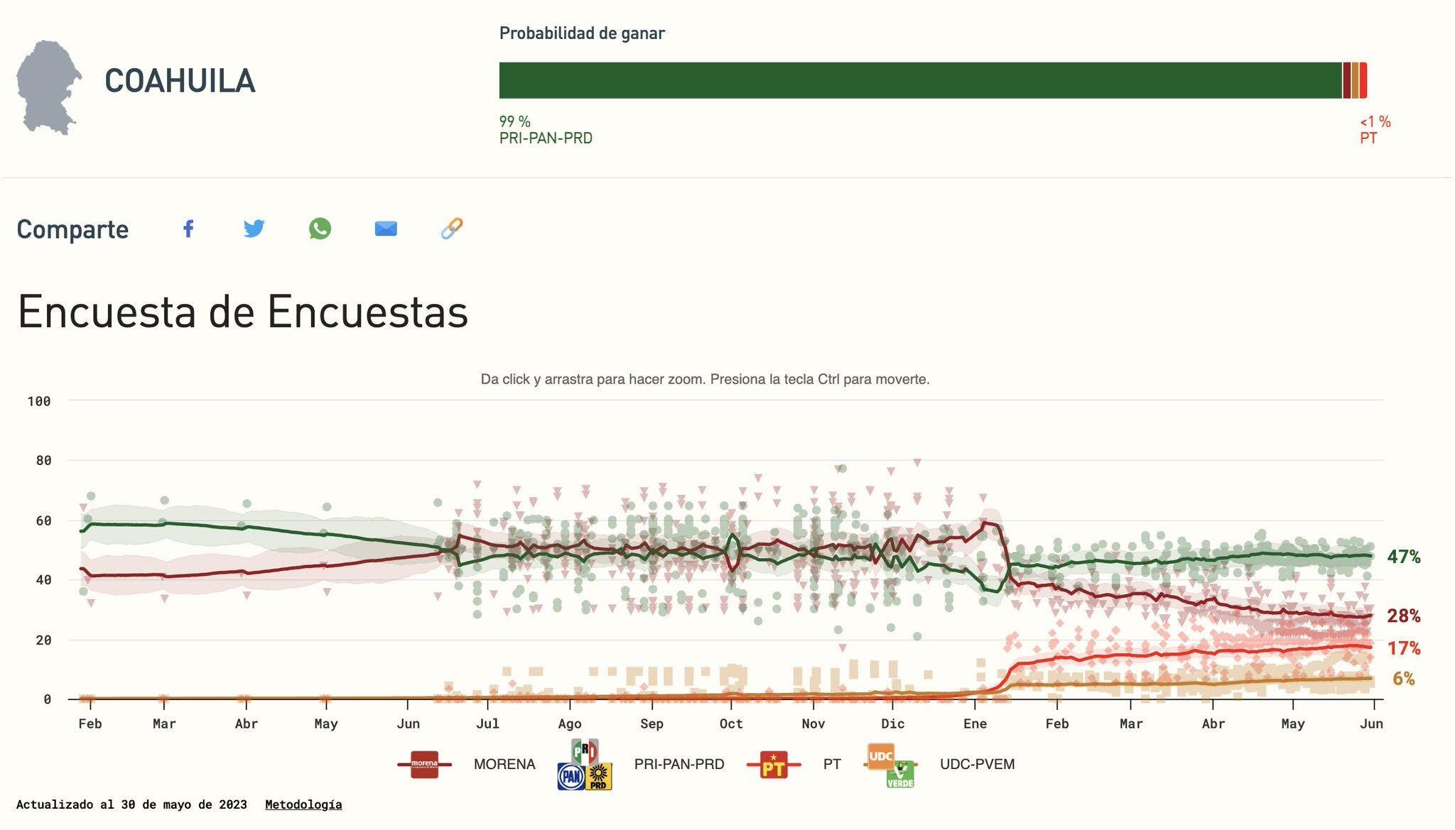Screen dimensions: 1455x830
Task: Share through WhatsApp
Action: pyautogui.click(x=320, y=229)
